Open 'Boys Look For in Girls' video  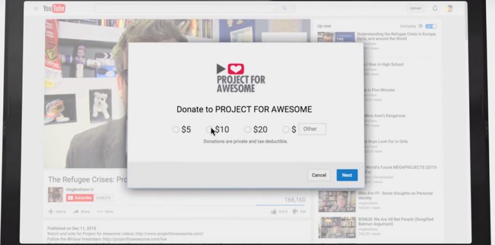385,141
